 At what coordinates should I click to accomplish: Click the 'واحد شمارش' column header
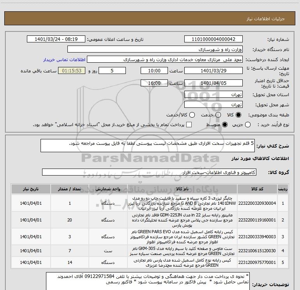108,189
